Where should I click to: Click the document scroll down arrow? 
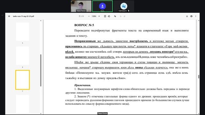[199, 114]
